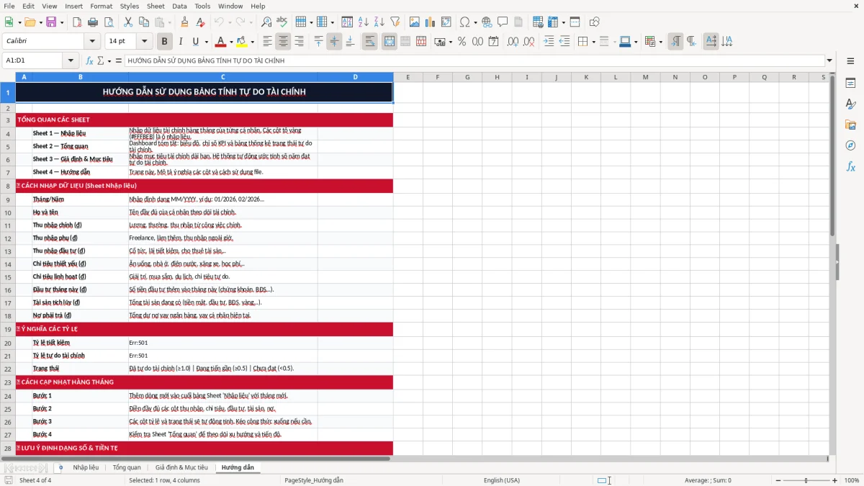Toggle Merge and Center Cells
Image resolution: width=864 pixels, height=486 pixels.
[x=390, y=42]
